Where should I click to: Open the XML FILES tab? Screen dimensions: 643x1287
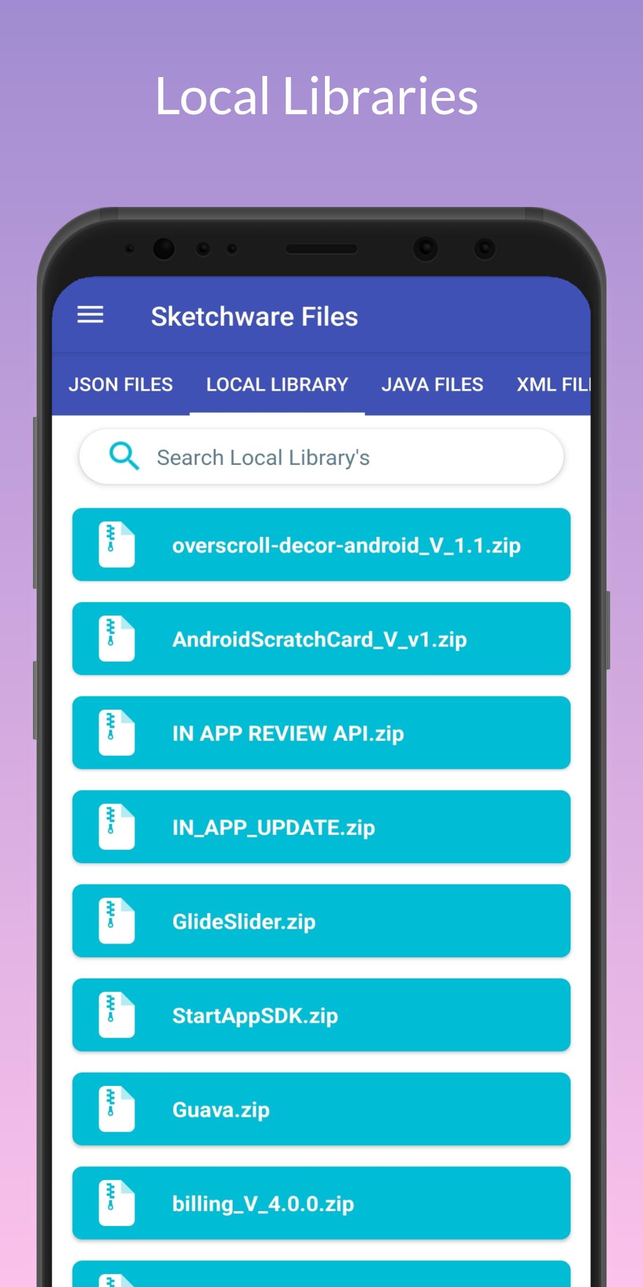coord(553,384)
